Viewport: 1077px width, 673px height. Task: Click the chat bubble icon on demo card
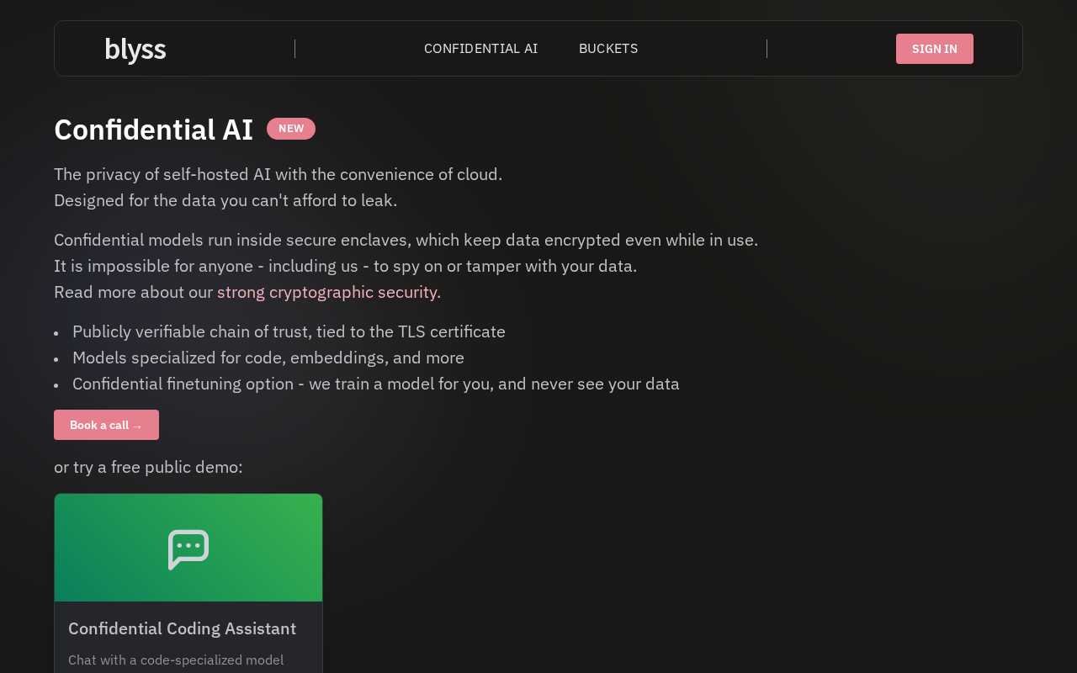(x=188, y=549)
